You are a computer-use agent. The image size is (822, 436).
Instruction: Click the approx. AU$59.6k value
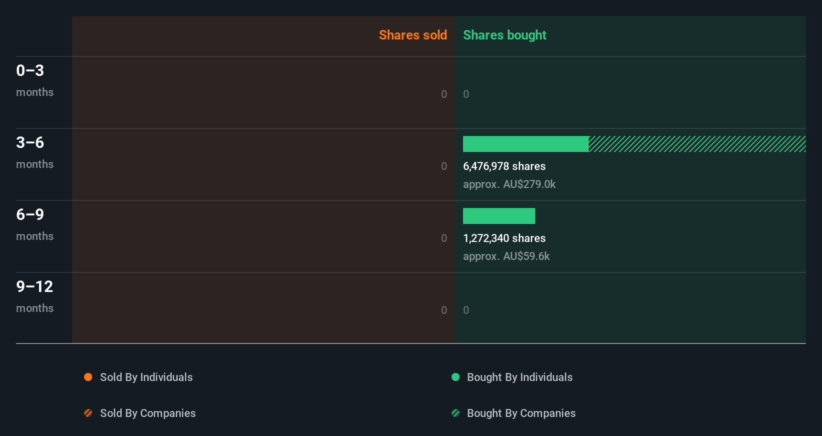pyautogui.click(x=506, y=256)
